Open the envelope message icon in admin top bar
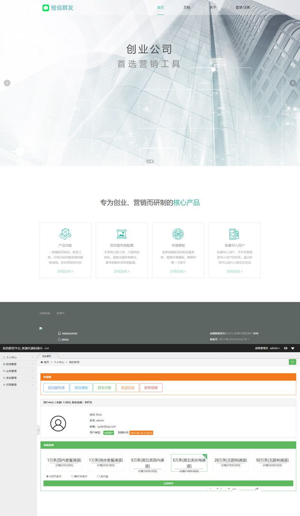 pyautogui.click(x=286, y=348)
